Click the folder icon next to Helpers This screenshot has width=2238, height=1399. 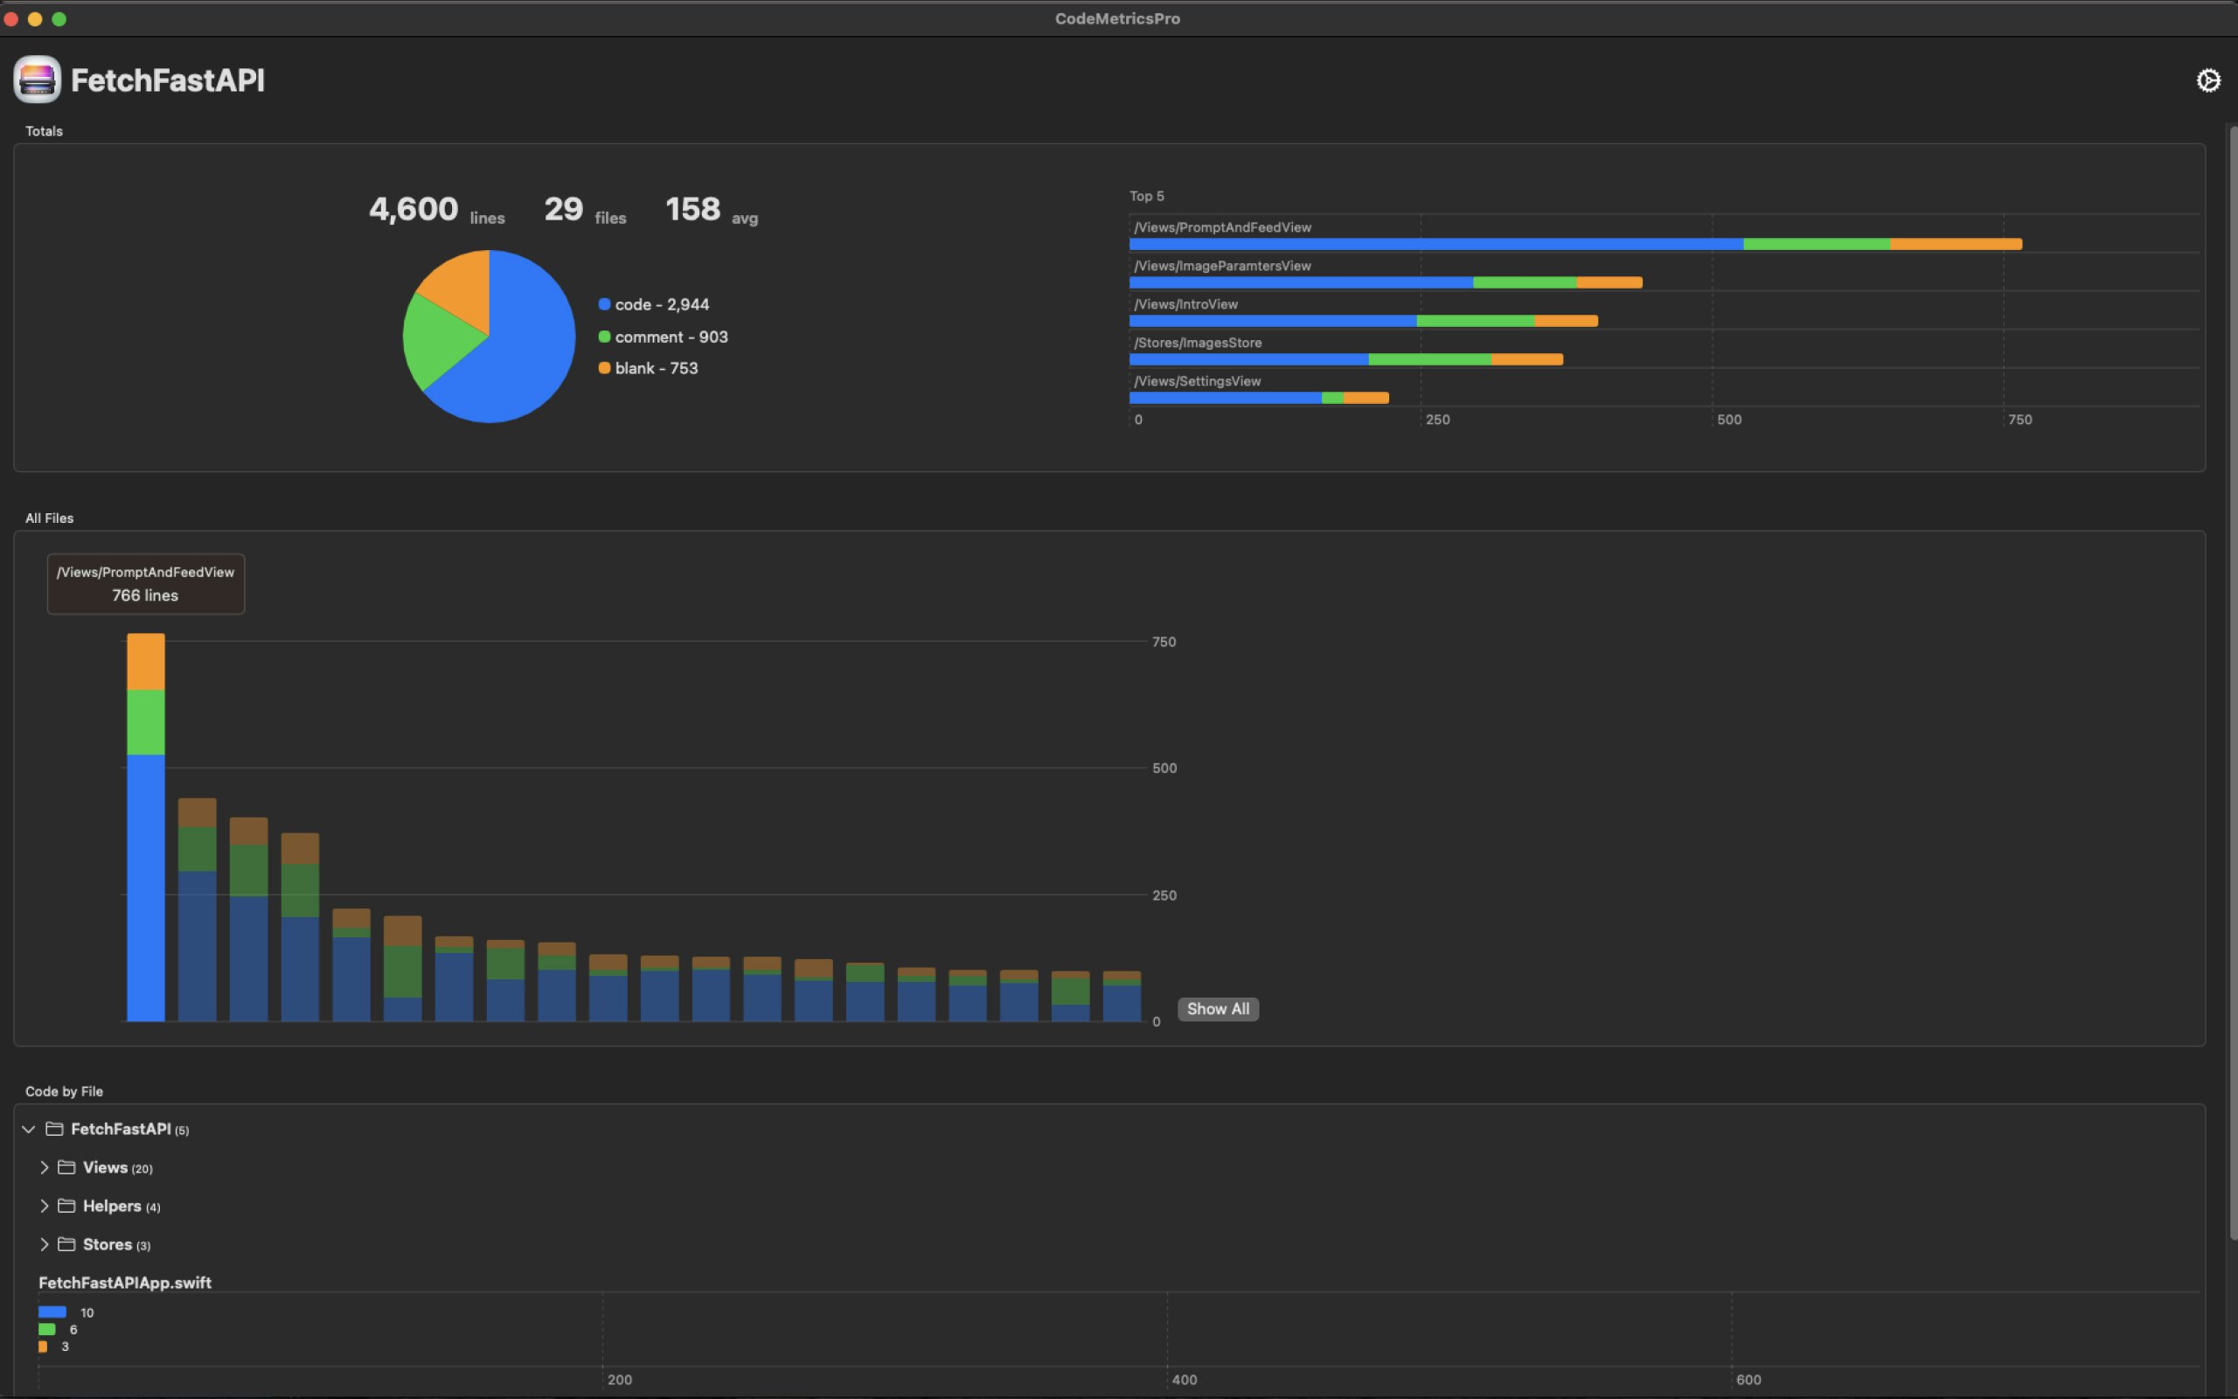pos(65,1206)
